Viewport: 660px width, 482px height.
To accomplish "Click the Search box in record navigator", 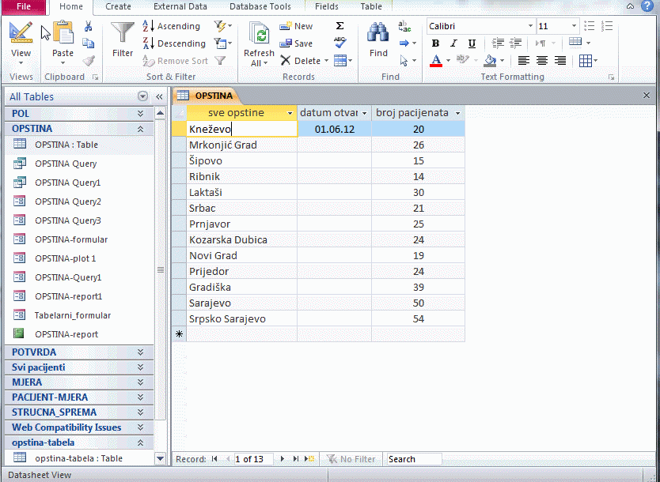I will click(x=413, y=459).
